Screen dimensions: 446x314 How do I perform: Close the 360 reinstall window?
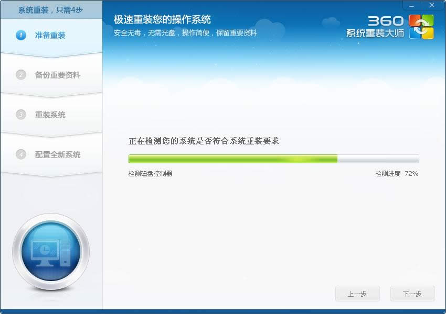pyautogui.click(x=432, y=5)
